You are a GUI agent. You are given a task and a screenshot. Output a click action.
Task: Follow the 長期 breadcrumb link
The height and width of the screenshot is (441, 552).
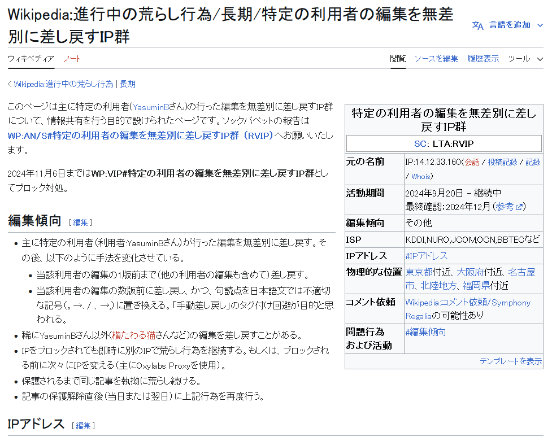(128, 84)
